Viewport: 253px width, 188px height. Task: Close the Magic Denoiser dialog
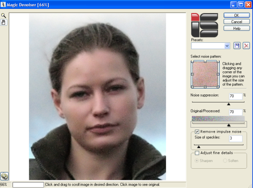coord(248,5)
